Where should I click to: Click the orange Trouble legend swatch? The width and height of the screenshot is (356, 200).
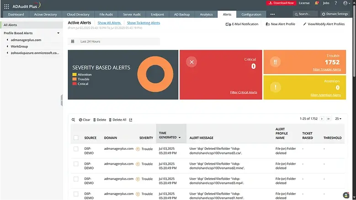click(74, 79)
